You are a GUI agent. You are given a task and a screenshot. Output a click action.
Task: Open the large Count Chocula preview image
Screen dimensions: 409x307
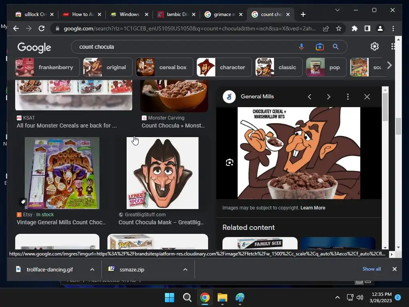299,153
